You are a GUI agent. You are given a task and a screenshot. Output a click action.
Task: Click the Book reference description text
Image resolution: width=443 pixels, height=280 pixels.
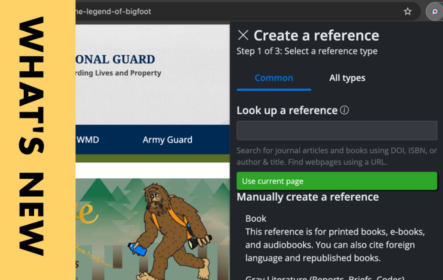[335, 245]
